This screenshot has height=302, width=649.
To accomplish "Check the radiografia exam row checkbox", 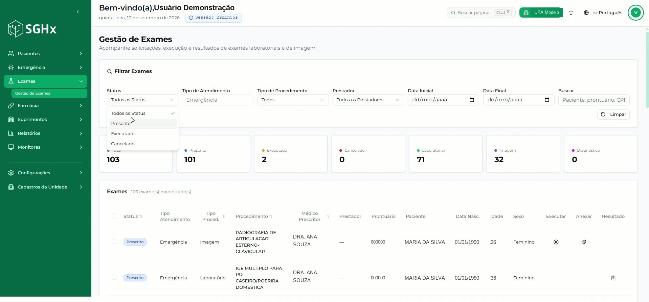I will coord(114,242).
